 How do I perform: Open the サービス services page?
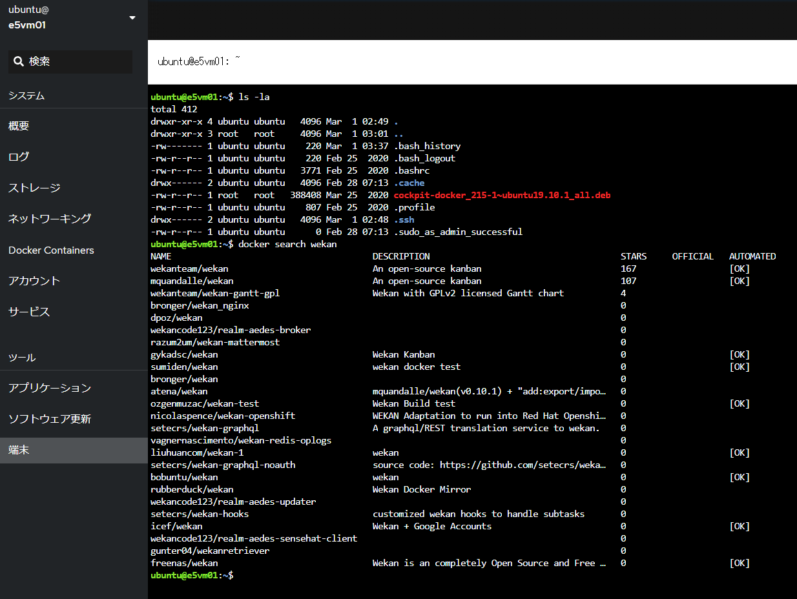[x=74, y=312]
